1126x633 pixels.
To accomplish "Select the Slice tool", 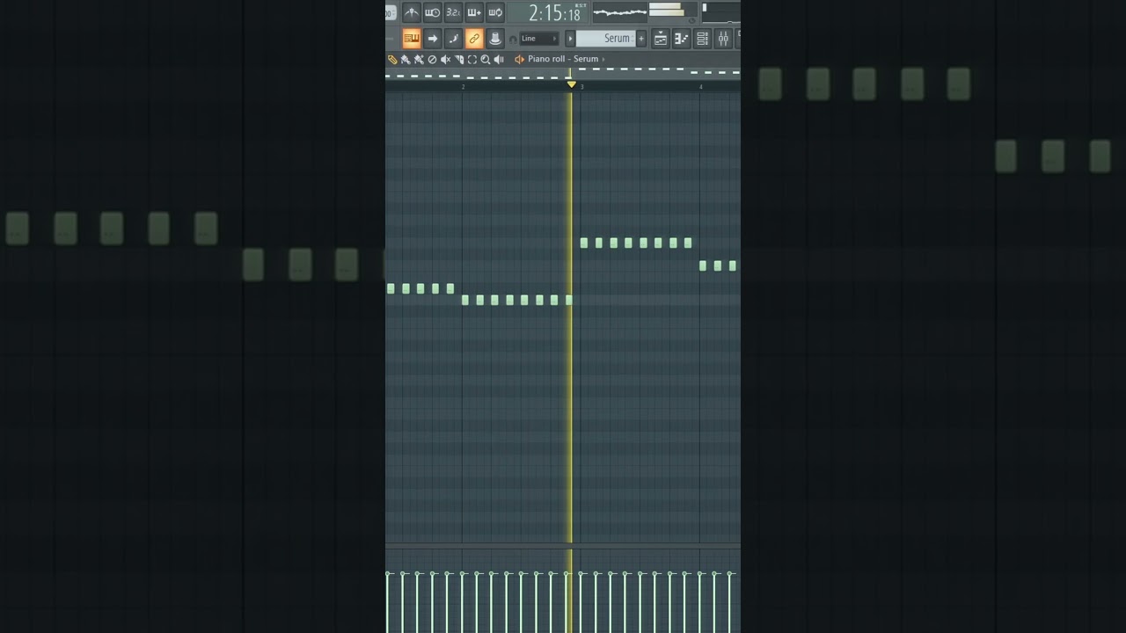I will (459, 59).
